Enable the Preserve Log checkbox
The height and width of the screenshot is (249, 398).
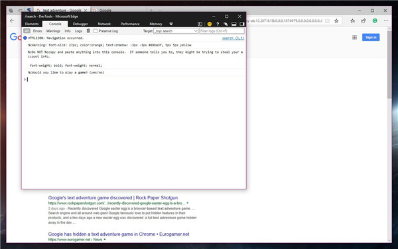[x=96, y=31]
